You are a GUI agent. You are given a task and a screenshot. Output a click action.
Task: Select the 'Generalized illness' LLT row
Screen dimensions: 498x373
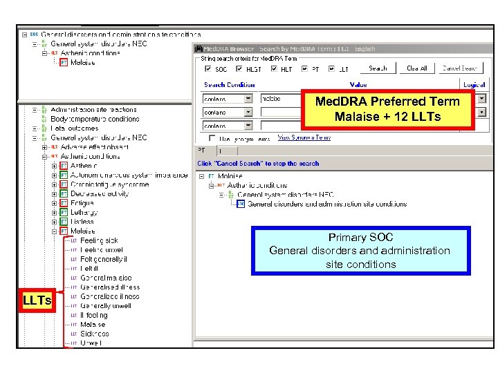(109, 296)
